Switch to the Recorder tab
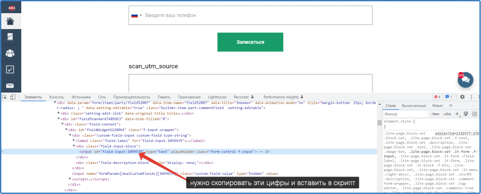 244,97
